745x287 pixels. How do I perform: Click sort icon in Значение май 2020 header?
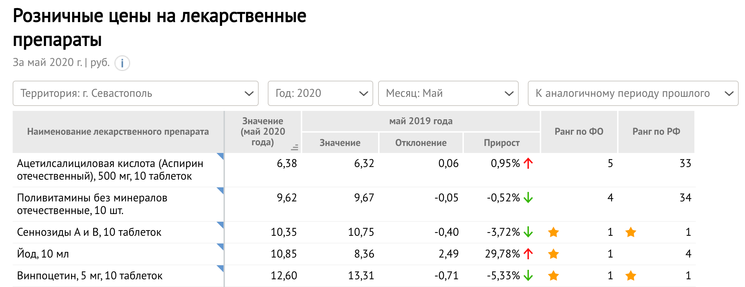pos(294,147)
